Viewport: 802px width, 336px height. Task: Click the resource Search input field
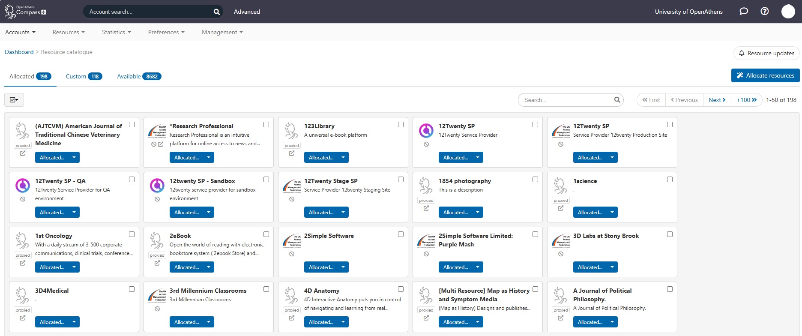coord(566,100)
